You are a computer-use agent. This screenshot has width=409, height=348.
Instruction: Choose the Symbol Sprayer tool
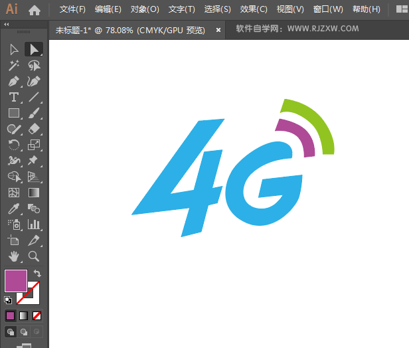point(14,224)
